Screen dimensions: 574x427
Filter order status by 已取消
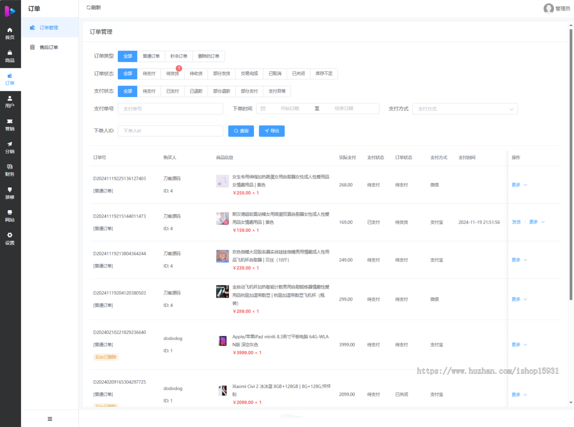pos(275,74)
